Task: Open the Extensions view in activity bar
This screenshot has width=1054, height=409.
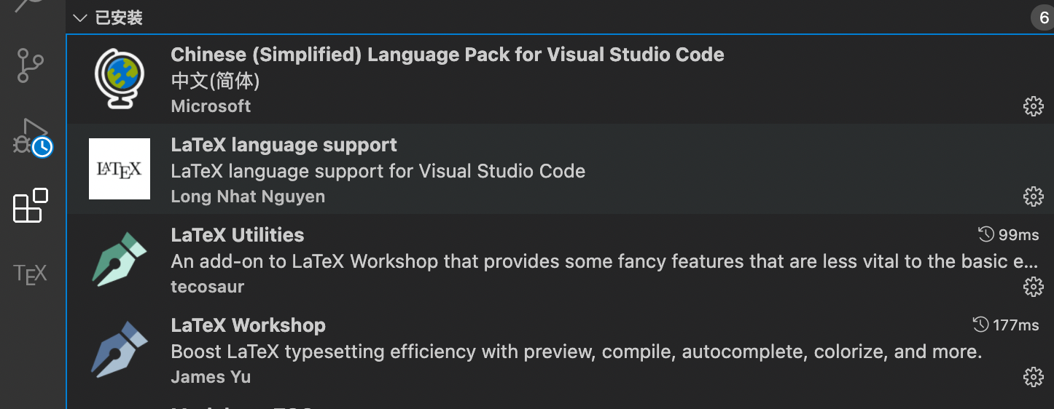Action: 31,205
